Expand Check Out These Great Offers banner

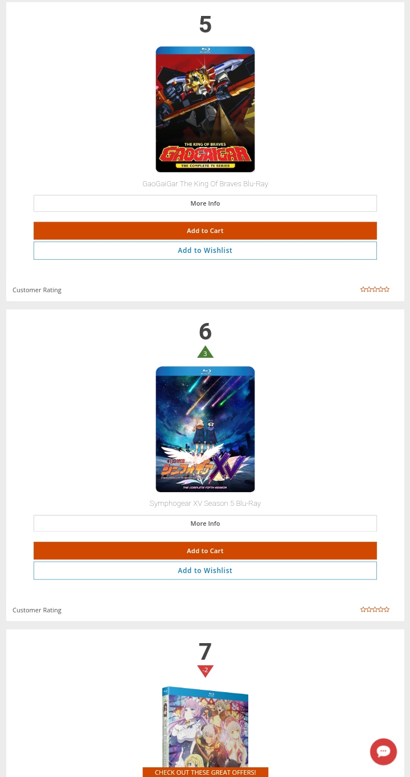(205, 772)
